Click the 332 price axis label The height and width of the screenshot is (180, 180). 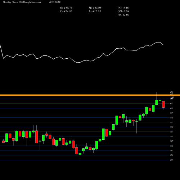171,136
